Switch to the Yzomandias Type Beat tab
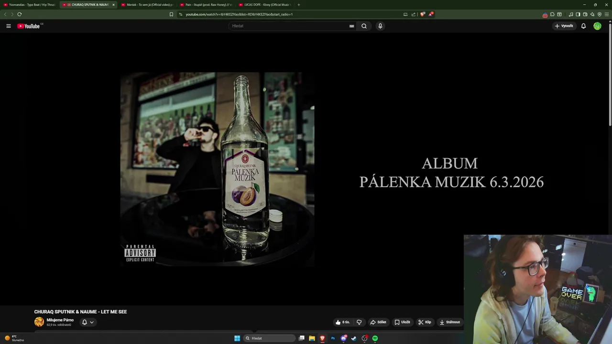 click(x=29, y=5)
